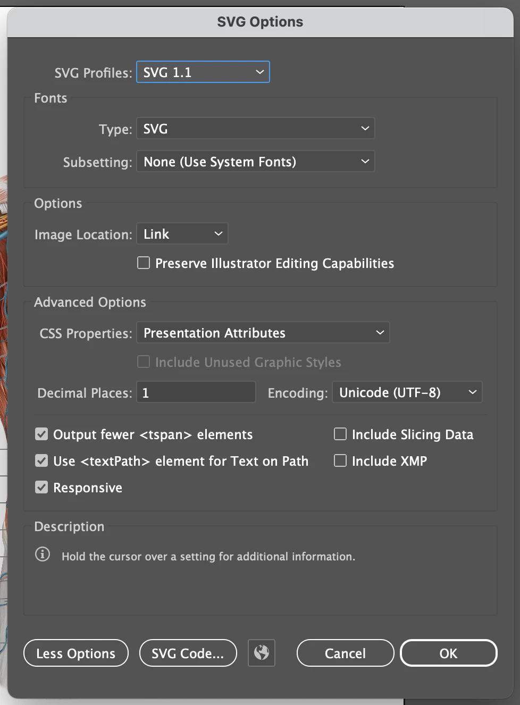Viewport: 520px width, 705px height.
Task: Confirm with the OK button
Action: (x=448, y=653)
